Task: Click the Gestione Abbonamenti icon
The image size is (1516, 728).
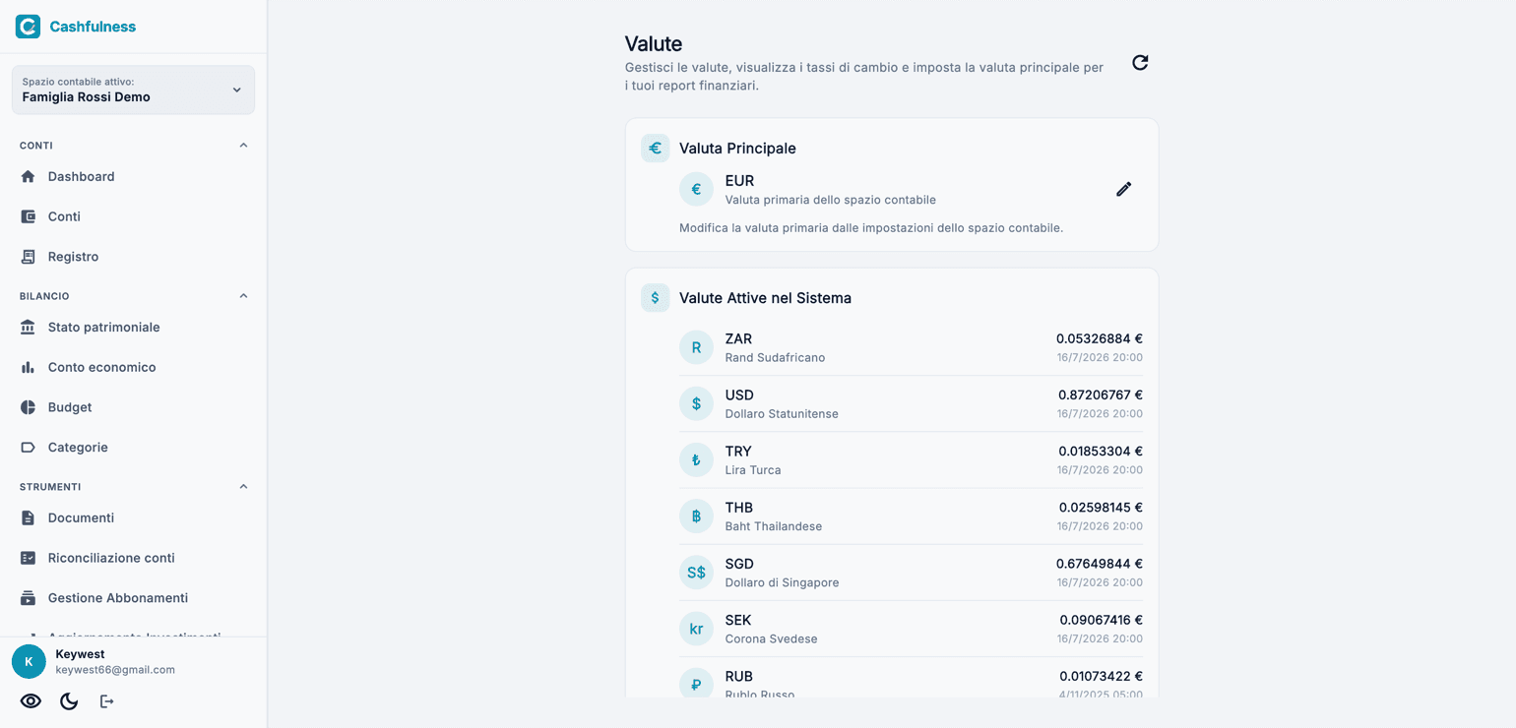Action: click(x=28, y=598)
